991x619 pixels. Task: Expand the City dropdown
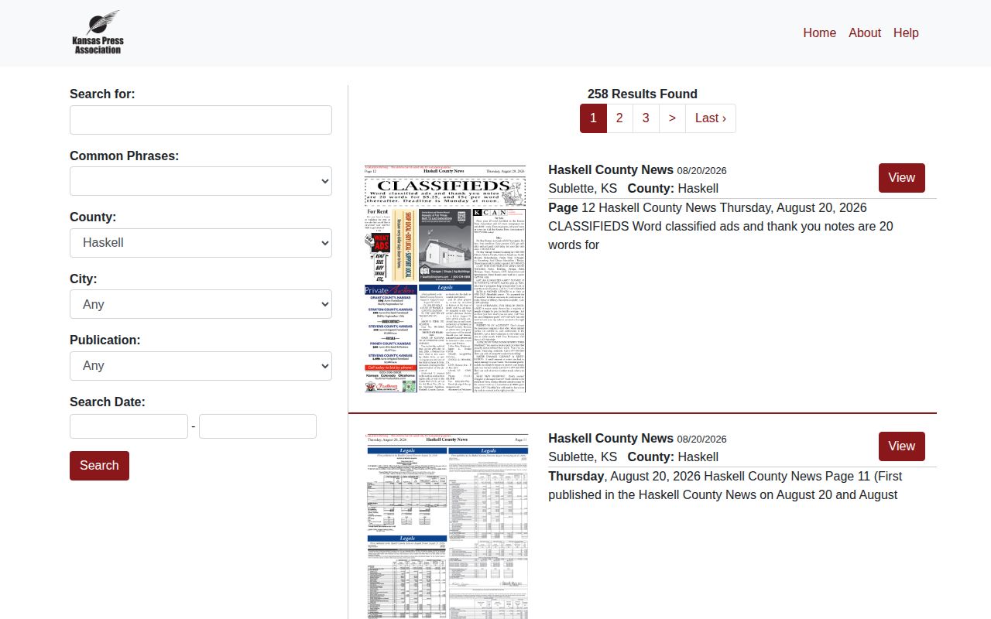tap(201, 304)
